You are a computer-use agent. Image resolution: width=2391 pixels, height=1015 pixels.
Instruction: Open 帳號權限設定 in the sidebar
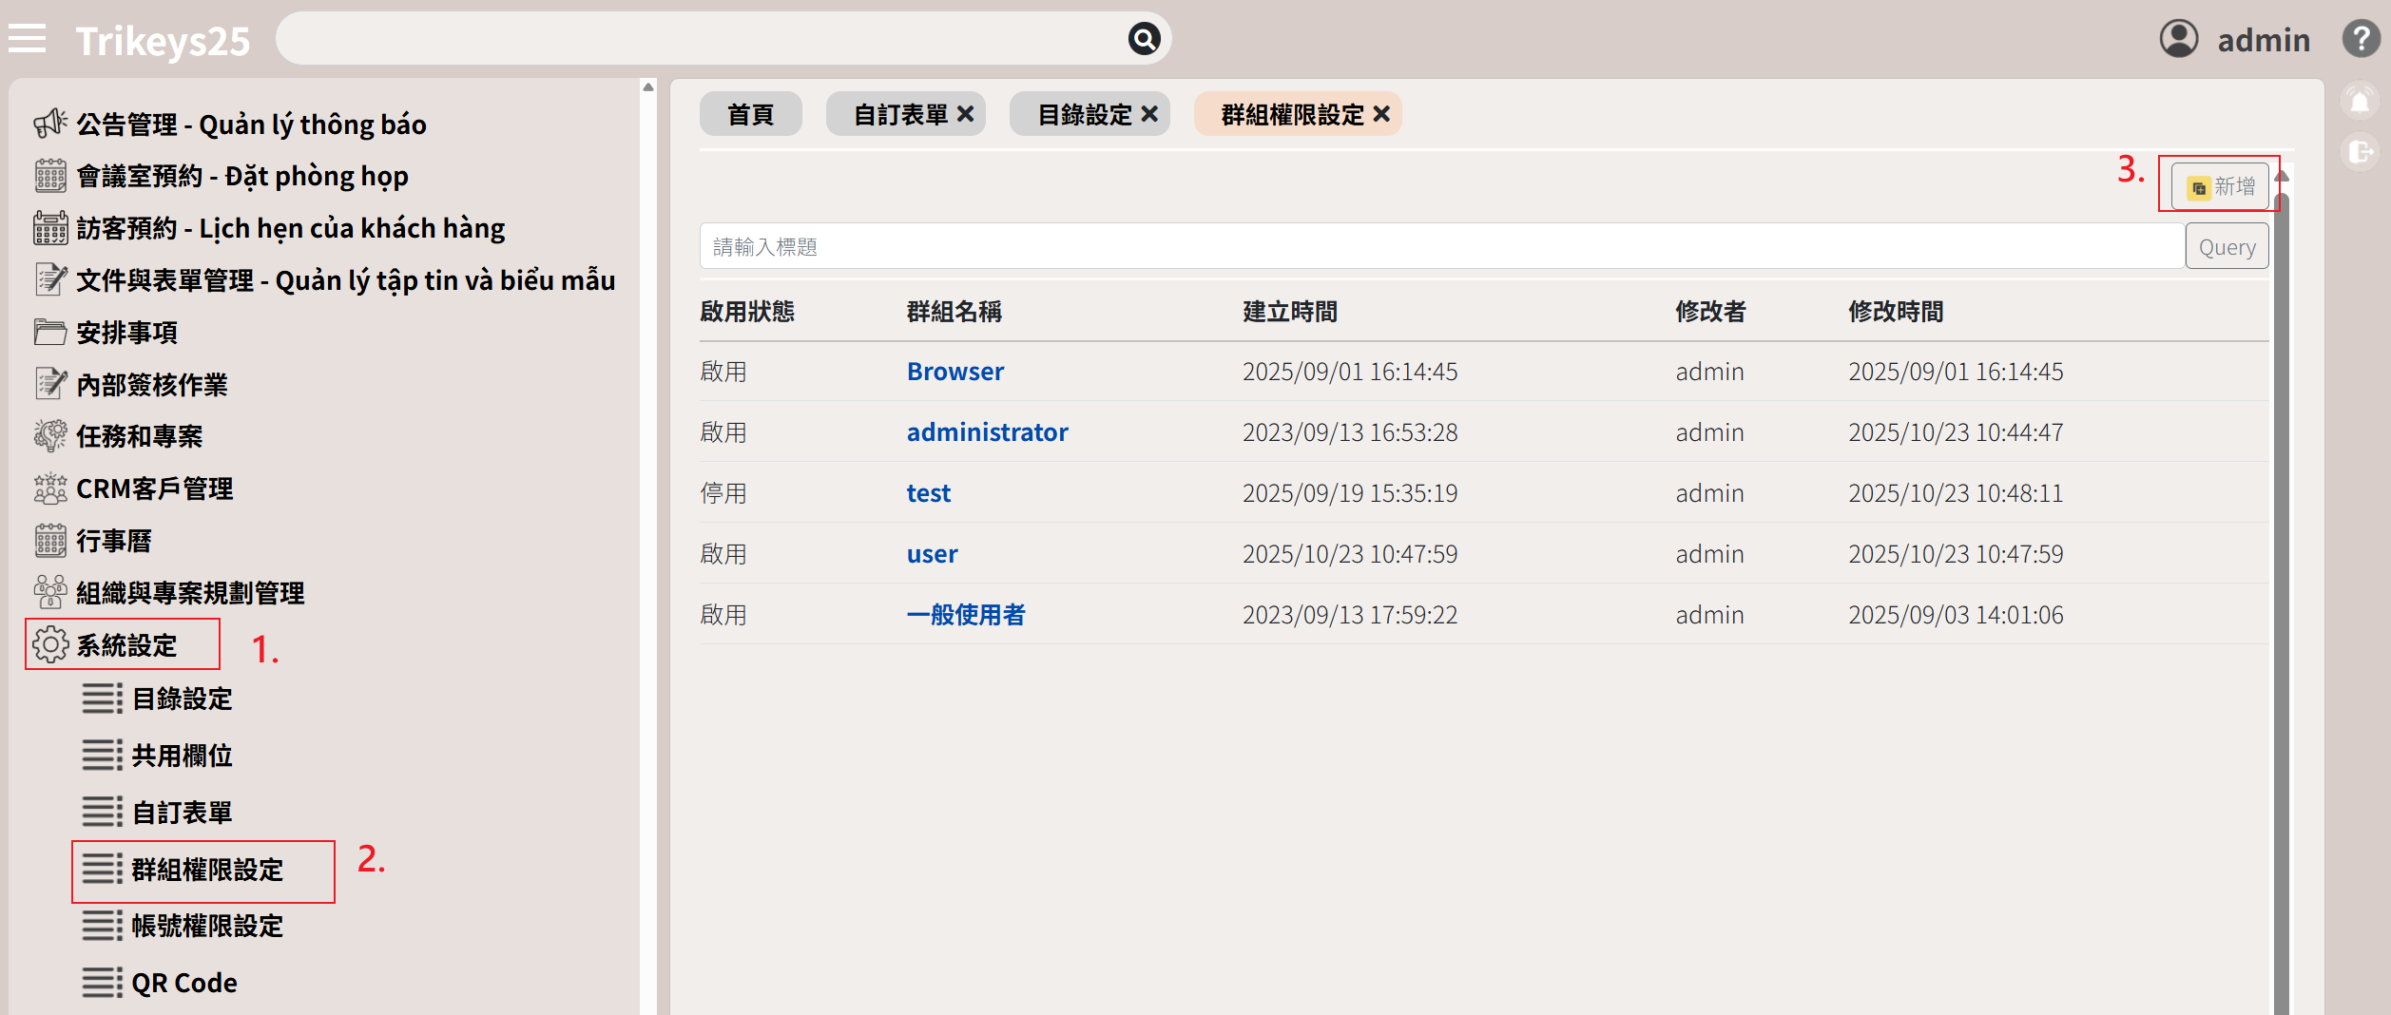coord(207,926)
